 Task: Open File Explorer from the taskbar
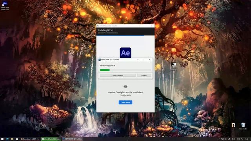(x=12, y=139)
